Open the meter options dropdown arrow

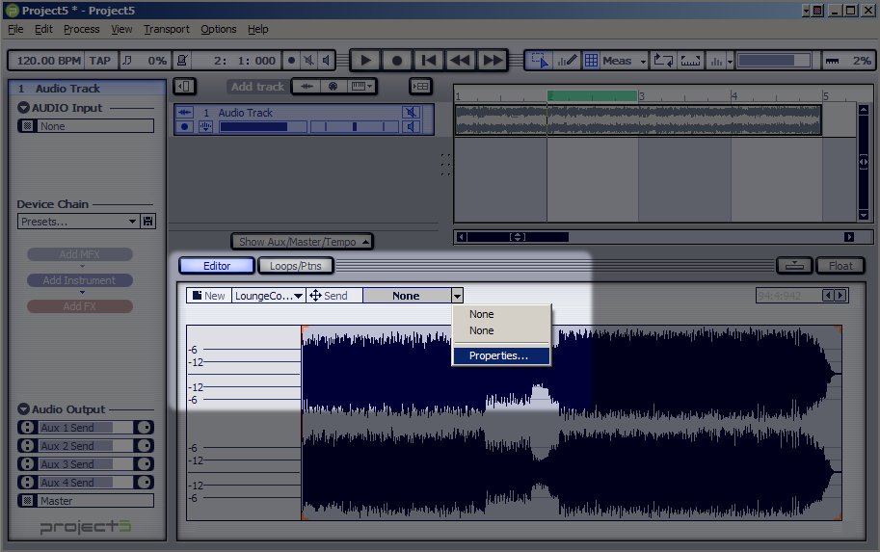(x=731, y=61)
